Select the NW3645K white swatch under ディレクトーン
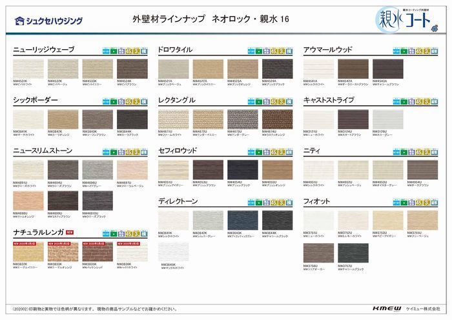The width and height of the screenshot is (452, 320). pyautogui.click(x=174, y=252)
